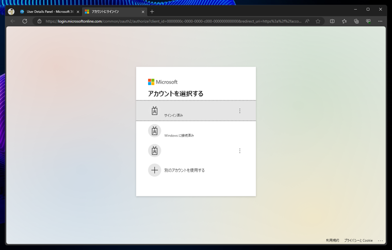Select the アカウントにサインイン tab
Image resolution: width=392 pixels, height=250 pixels.
[115, 11]
